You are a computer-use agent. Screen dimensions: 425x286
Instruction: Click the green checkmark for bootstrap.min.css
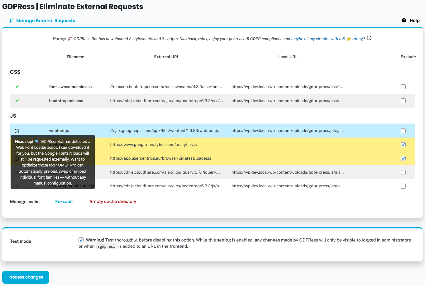click(x=17, y=101)
